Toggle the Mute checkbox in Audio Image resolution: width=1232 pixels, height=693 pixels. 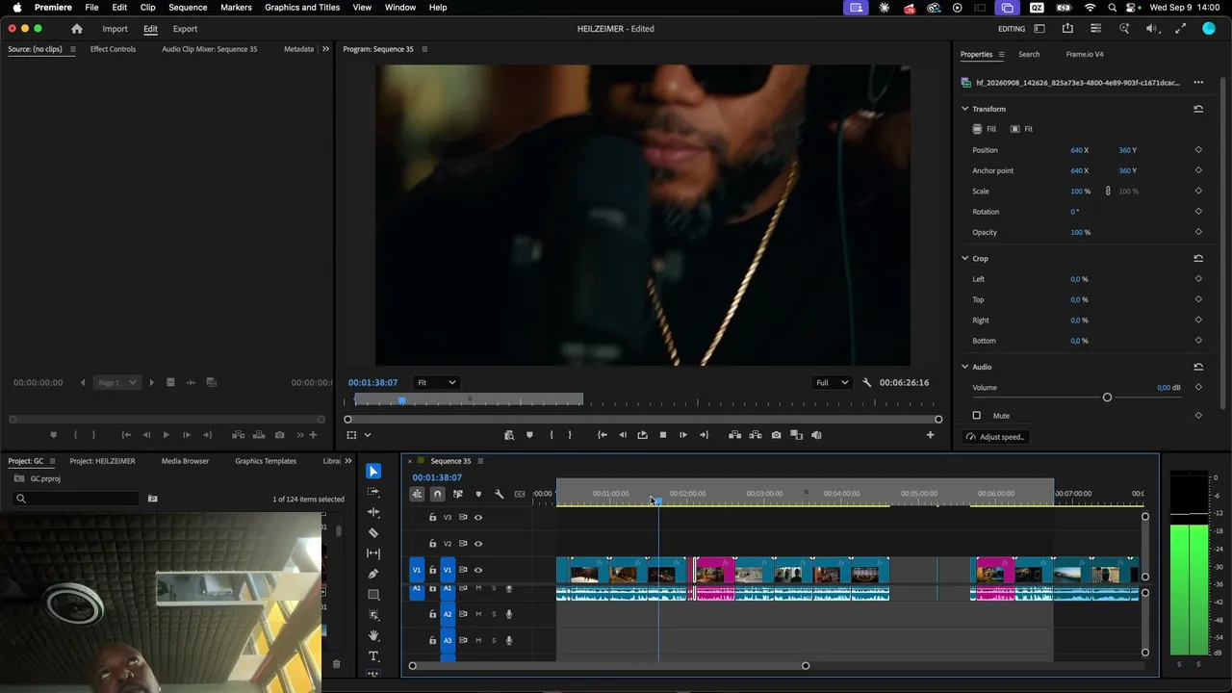tap(977, 416)
